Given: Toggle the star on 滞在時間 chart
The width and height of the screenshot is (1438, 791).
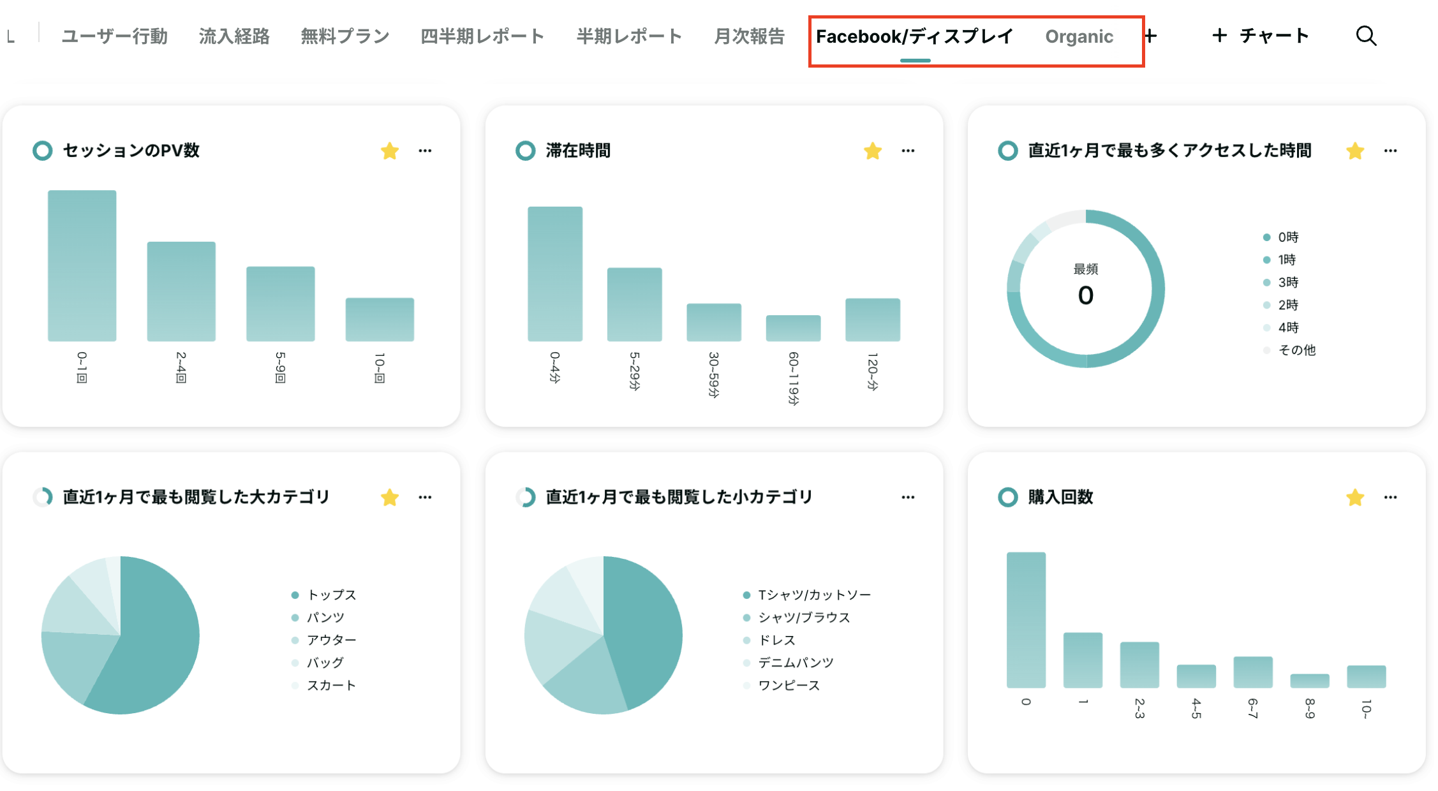Looking at the screenshot, I should (873, 151).
